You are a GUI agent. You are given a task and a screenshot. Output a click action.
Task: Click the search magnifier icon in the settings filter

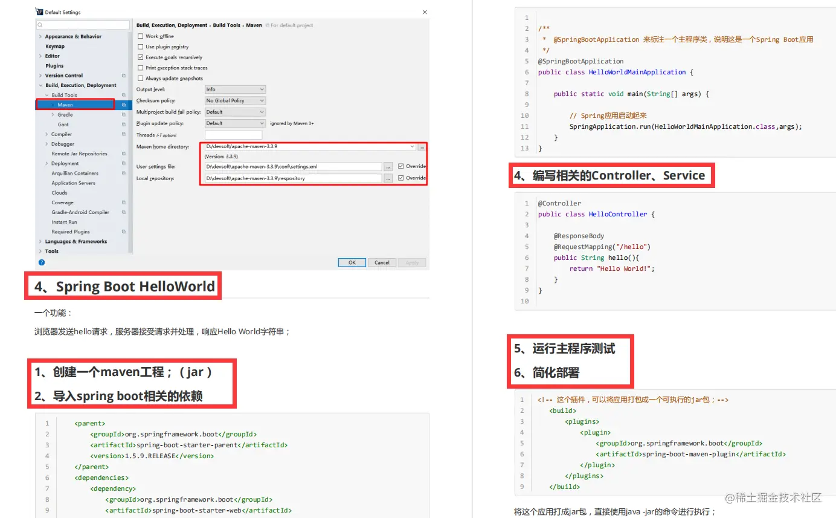click(x=40, y=25)
